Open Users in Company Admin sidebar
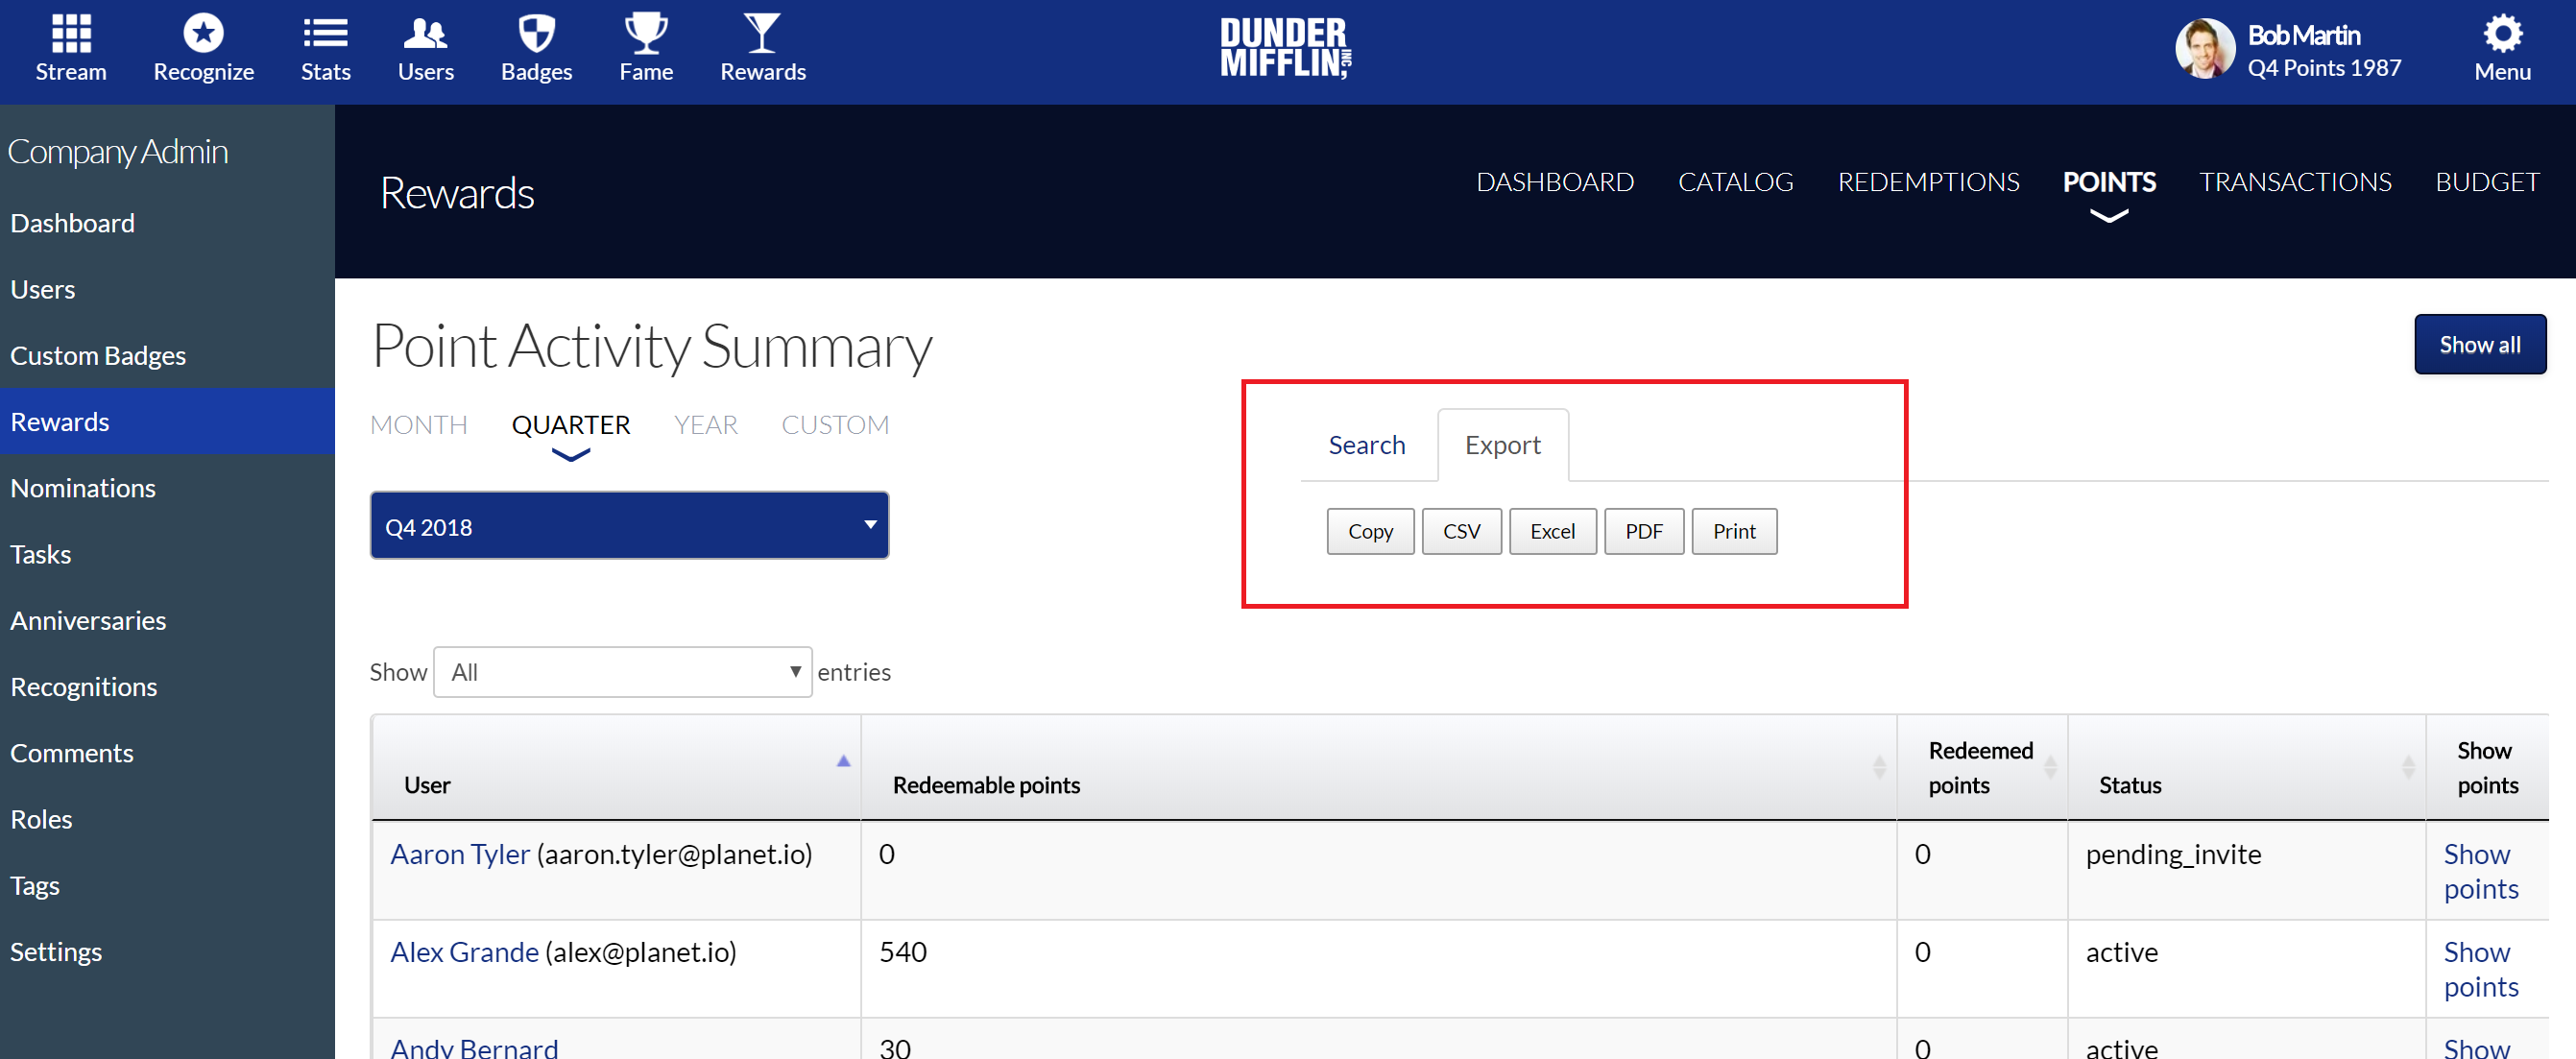Viewport: 2576px width, 1059px height. pyautogui.click(x=43, y=289)
